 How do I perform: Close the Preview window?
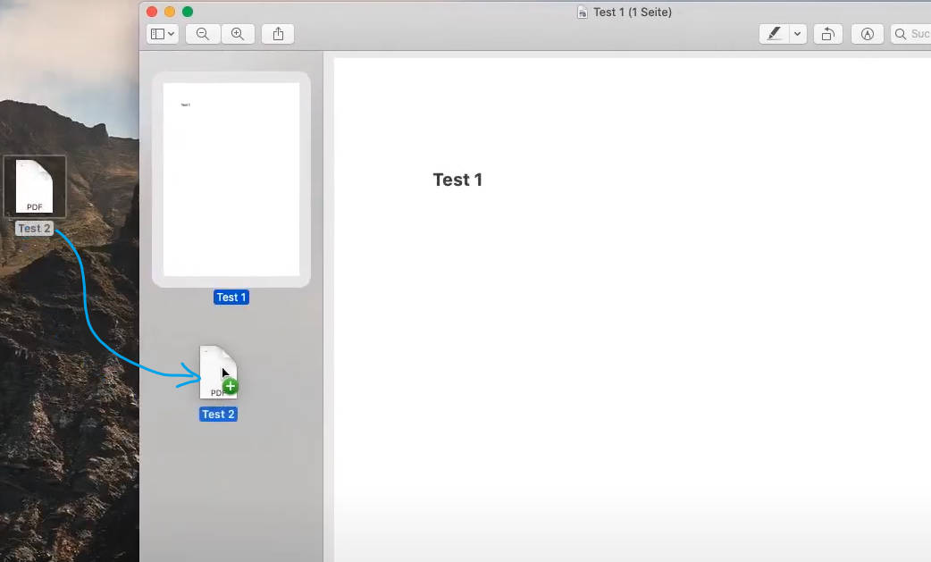pos(152,12)
